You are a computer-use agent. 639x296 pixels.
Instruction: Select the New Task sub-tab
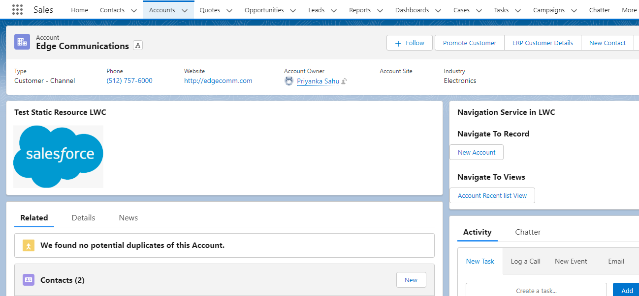[x=480, y=261]
